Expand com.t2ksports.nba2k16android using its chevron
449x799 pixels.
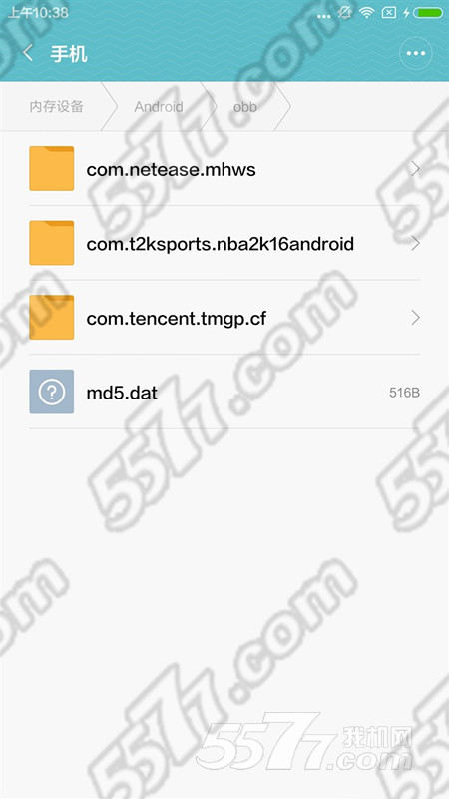416,243
